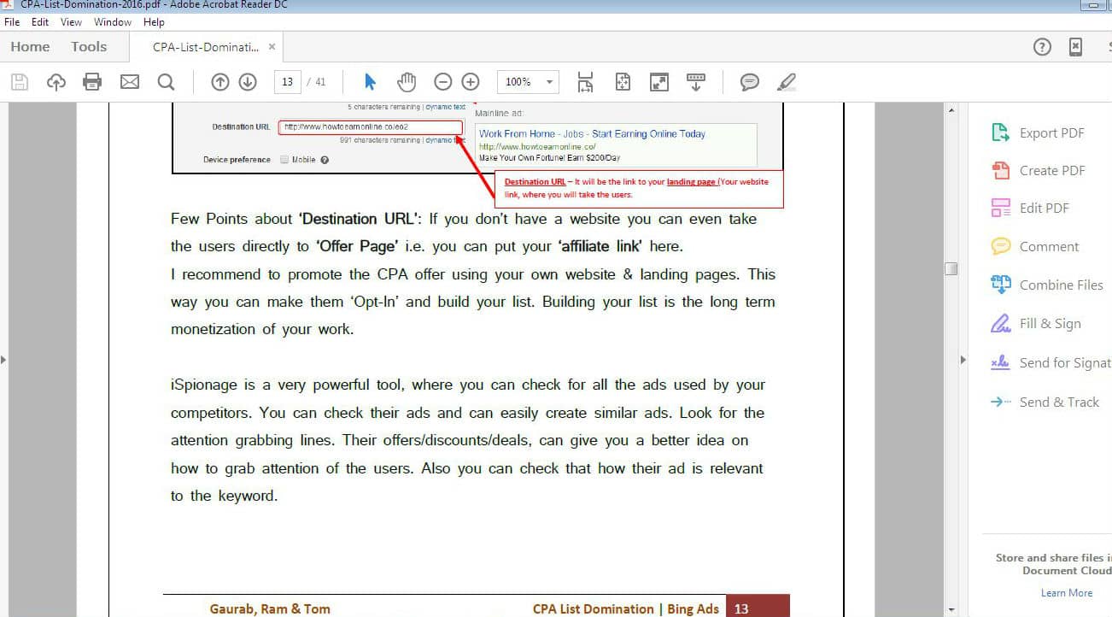Go to next page arrow
Screen dimensions: 1112x617
pyautogui.click(x=248, y=82)
